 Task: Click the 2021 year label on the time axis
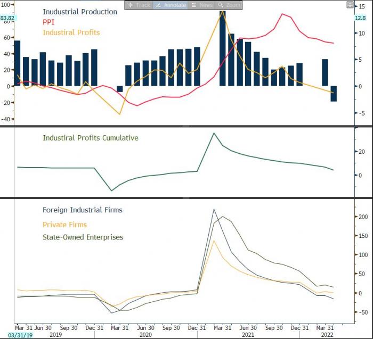pos(248,335)
